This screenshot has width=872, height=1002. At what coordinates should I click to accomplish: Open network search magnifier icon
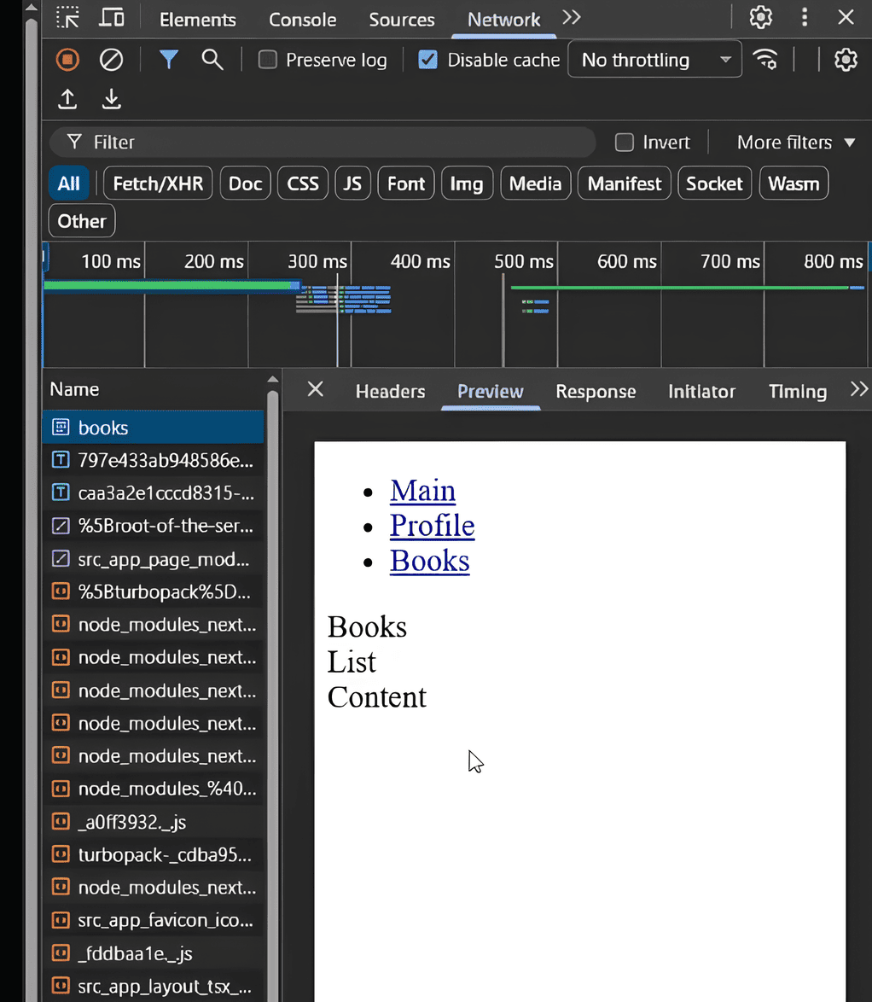(212, 60)
